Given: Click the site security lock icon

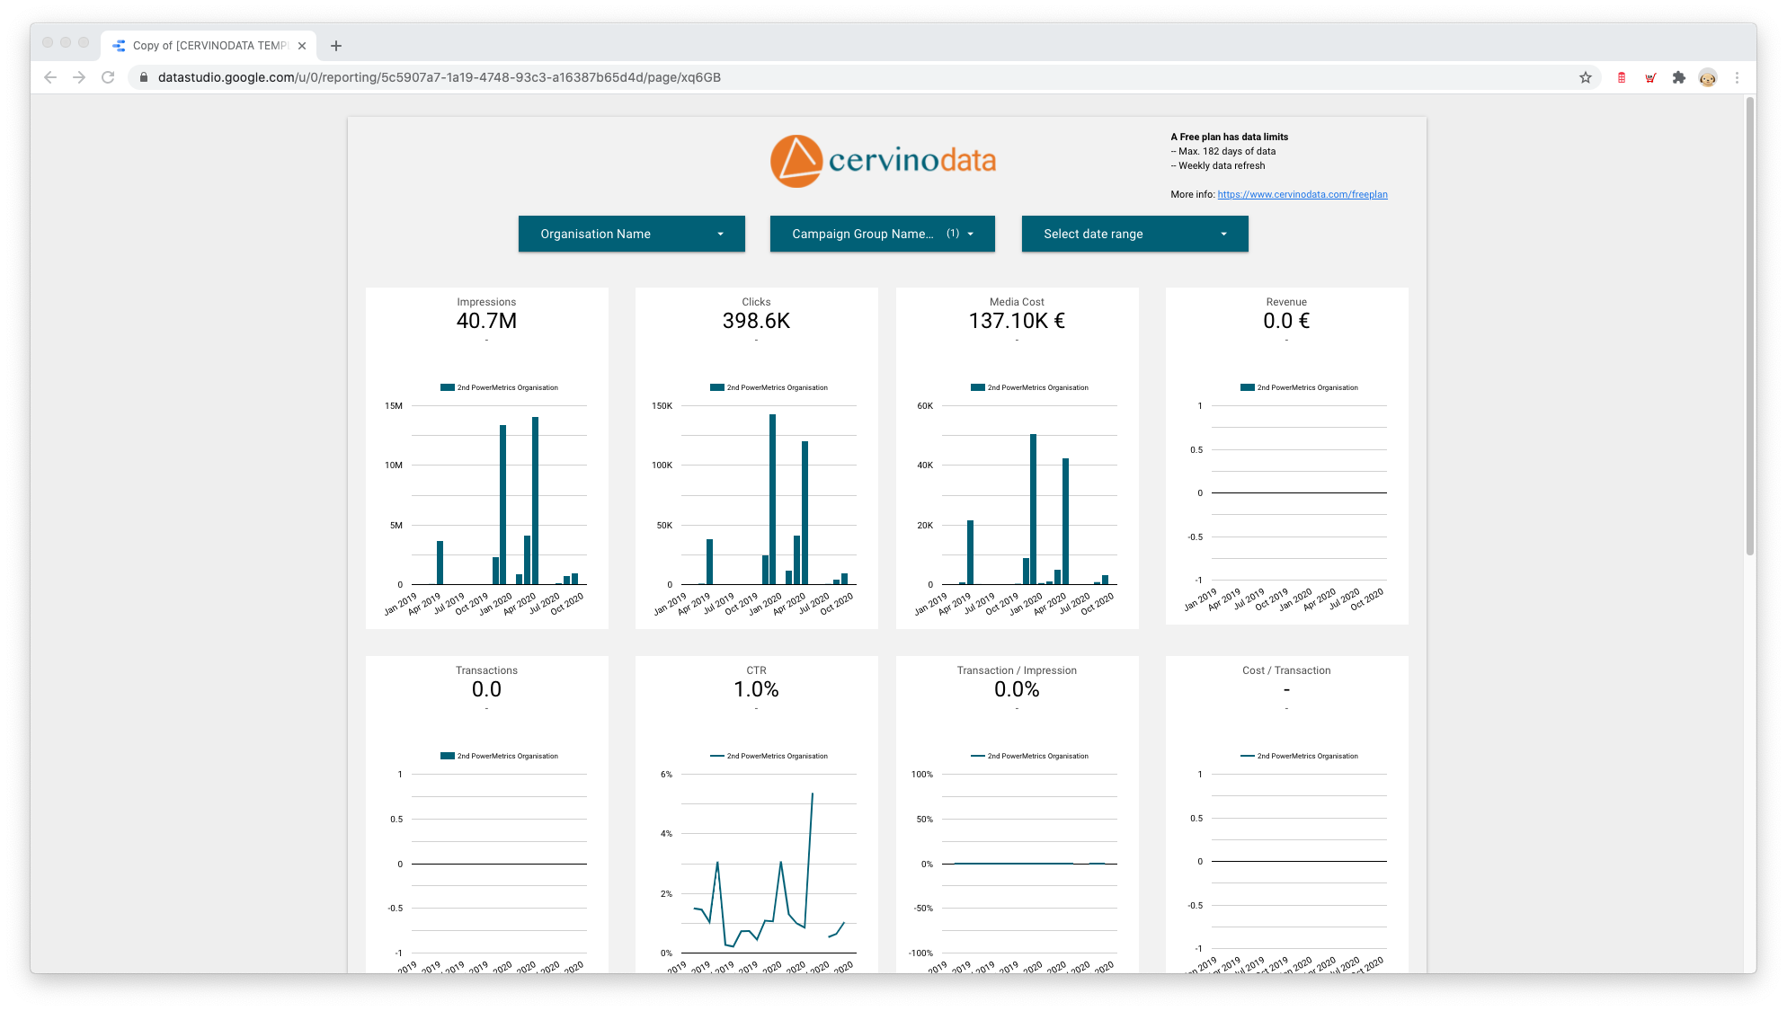Looking at the screenshot, I should [143, 77].
